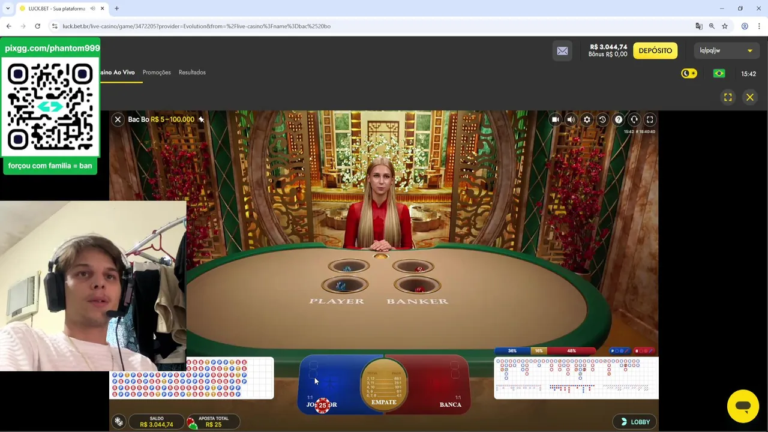Click the APOSTA TOTAL R$ 25 display
Image resolution: width=768 pixels, height=432 pixels.
[x=214, y=422]
